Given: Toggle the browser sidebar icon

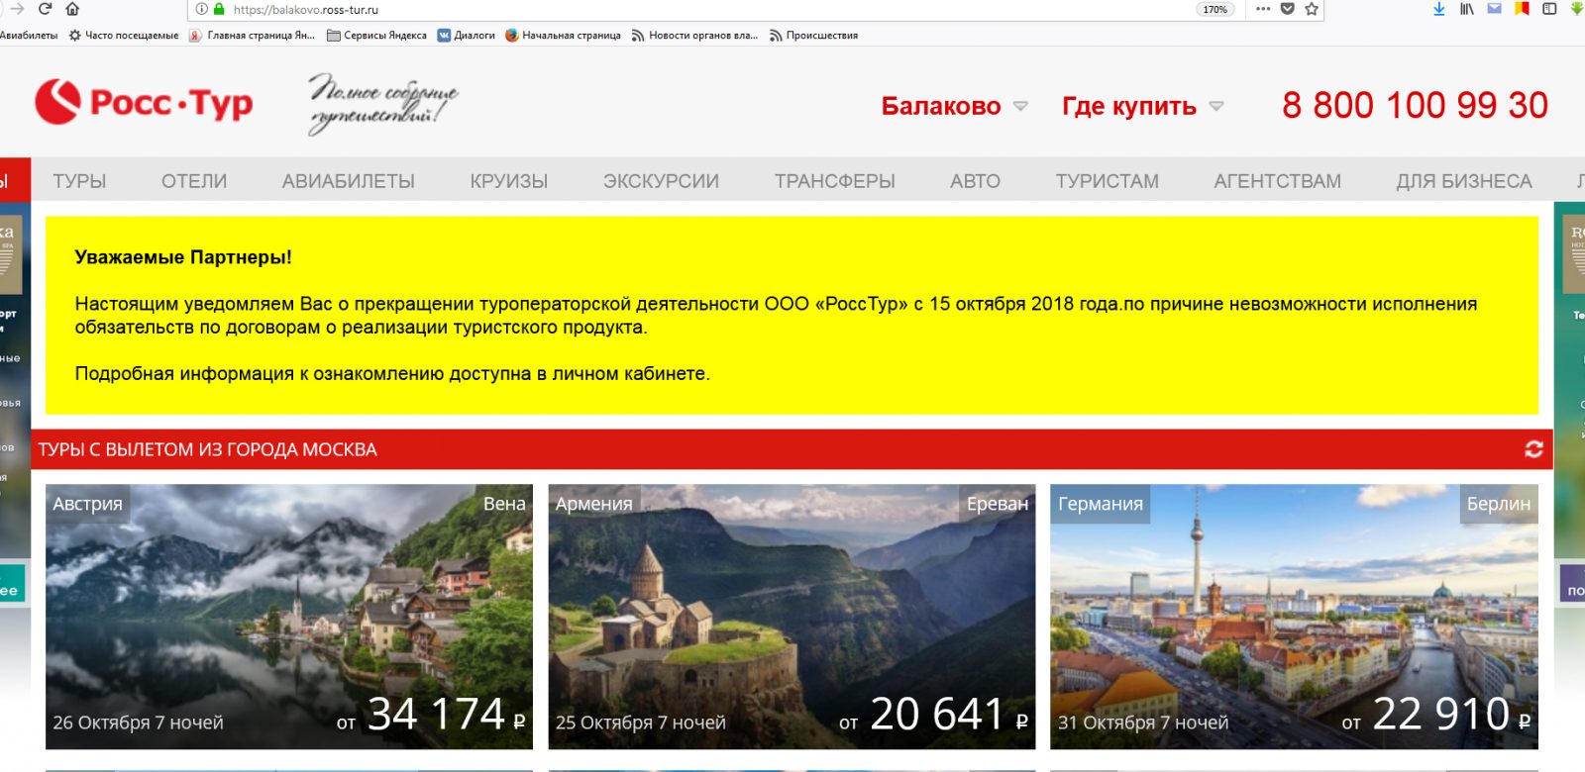Looking at the screenshot, I should [1549, 9].
